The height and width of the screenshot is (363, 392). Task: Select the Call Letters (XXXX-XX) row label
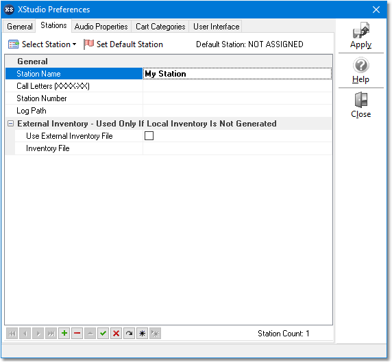[x=53, y=86]
